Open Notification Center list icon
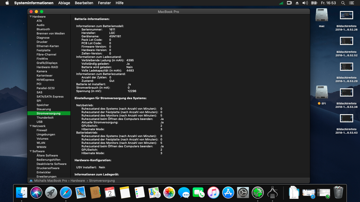Viewport: 360px width, 202px height. pos(351,3)
